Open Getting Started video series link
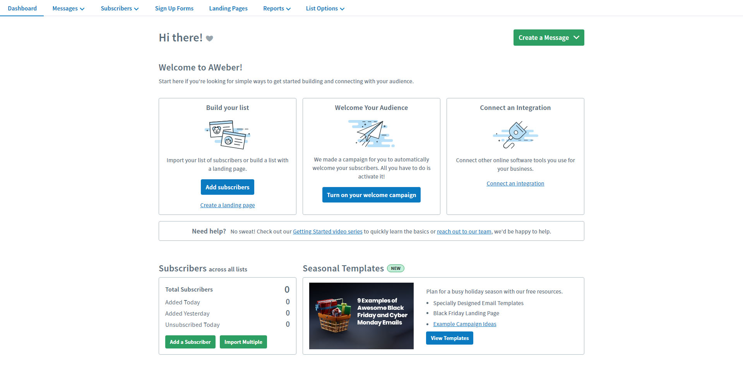Screen dimensions: 743x369 tap(328, 232)
